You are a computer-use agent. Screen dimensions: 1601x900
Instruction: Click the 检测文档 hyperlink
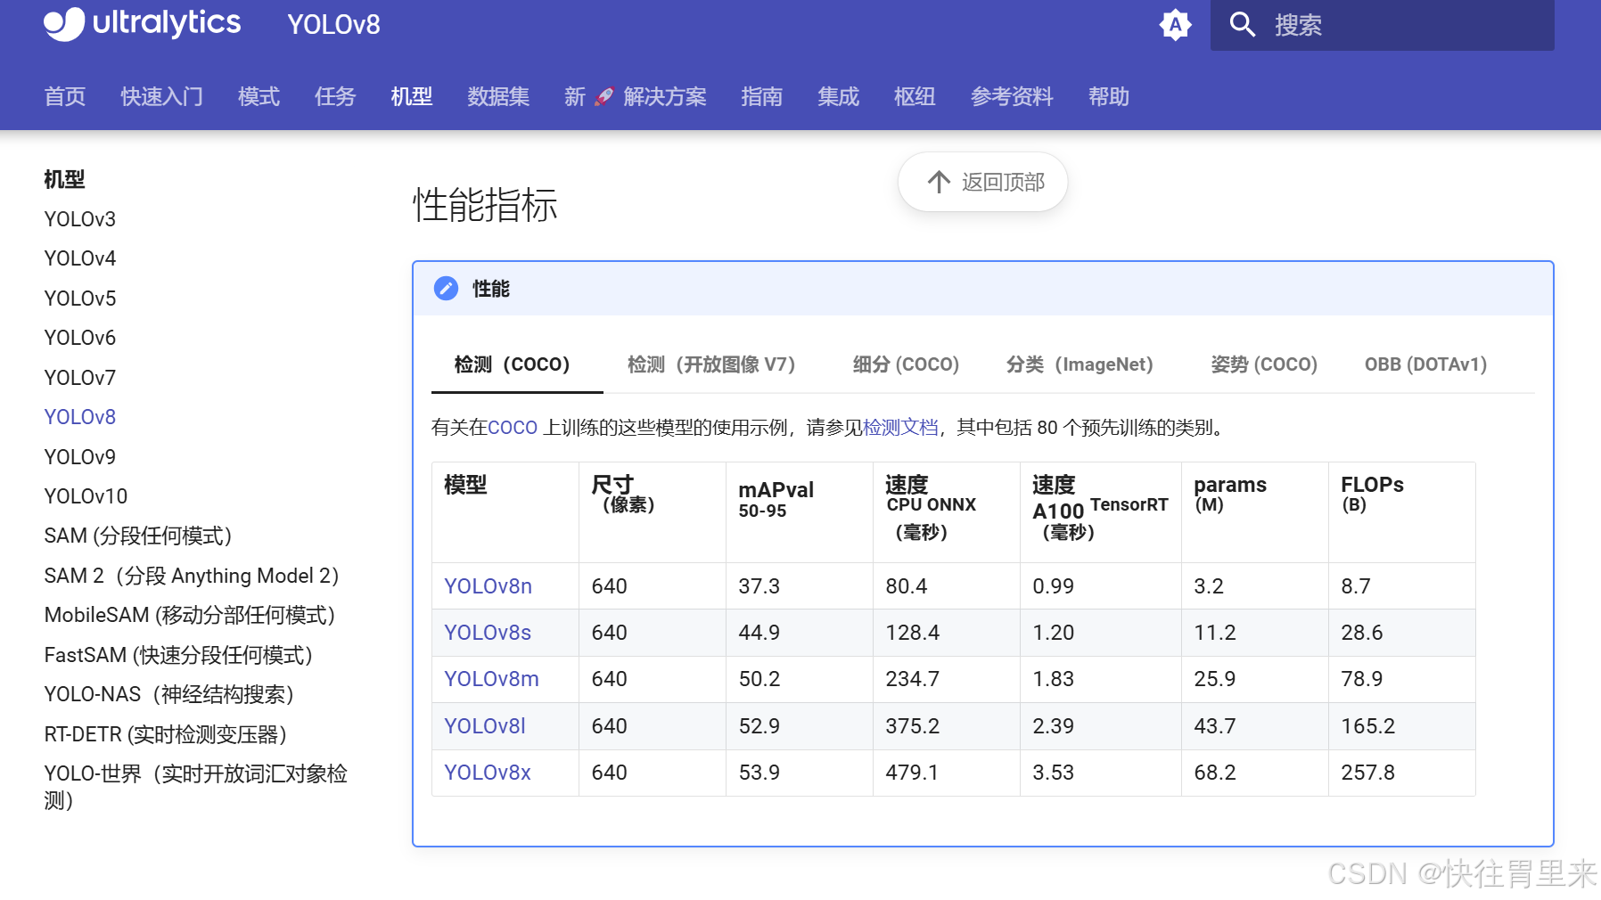click(900, 428)
